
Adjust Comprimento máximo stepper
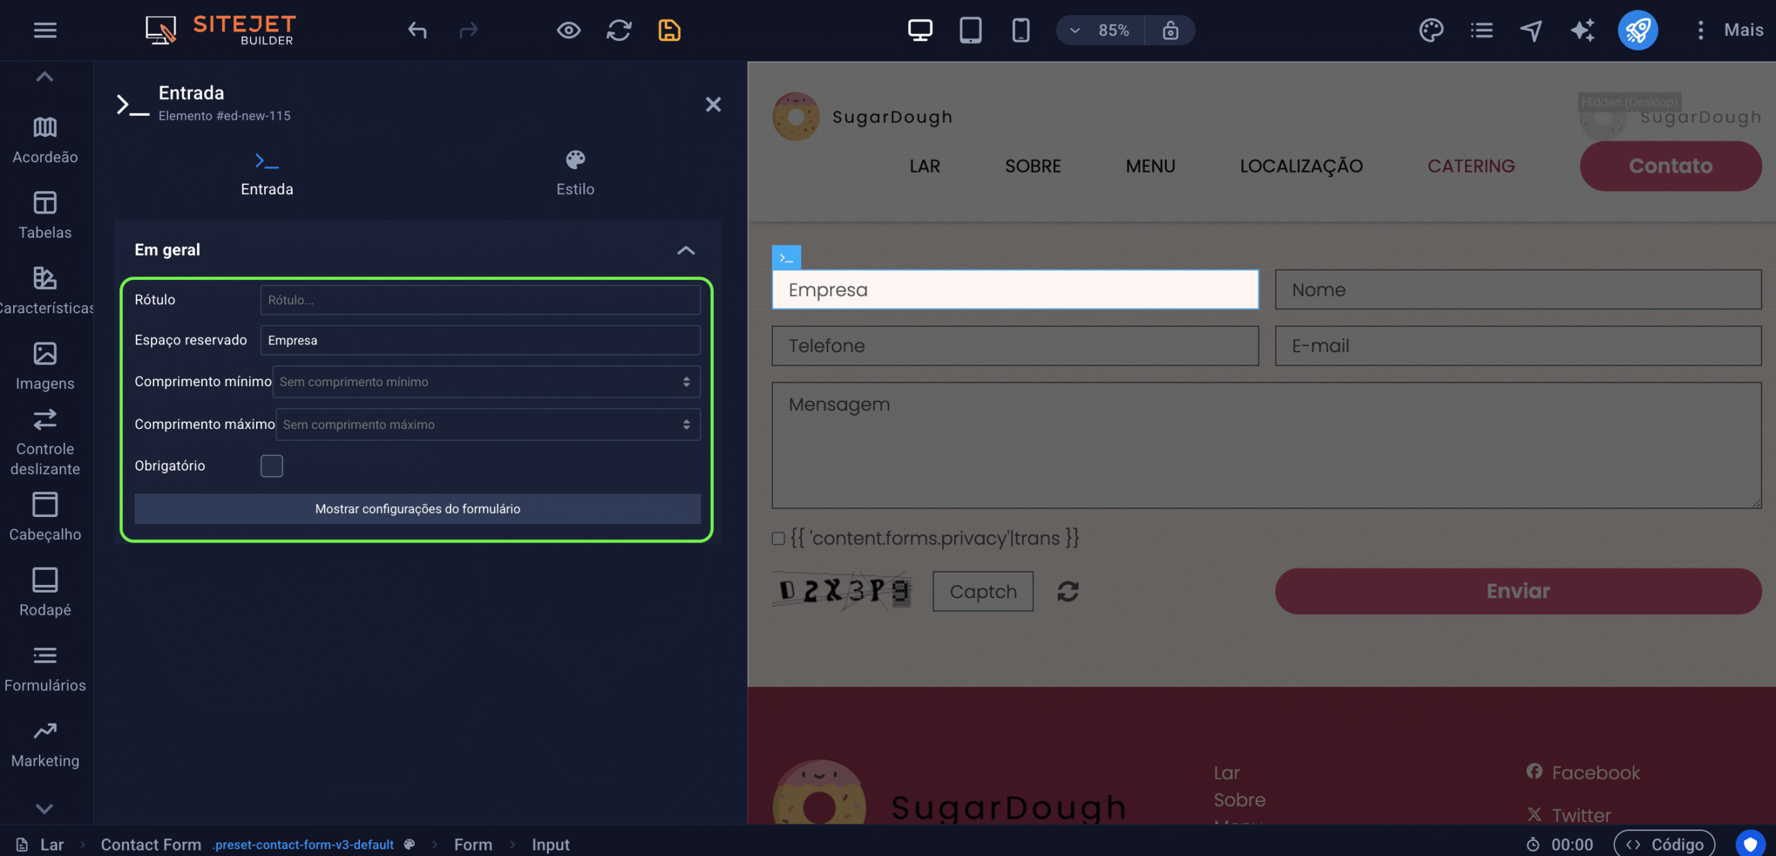coord(686,425)
